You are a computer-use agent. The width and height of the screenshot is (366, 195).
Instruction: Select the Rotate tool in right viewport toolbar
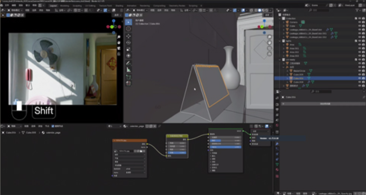pos(128,42)
